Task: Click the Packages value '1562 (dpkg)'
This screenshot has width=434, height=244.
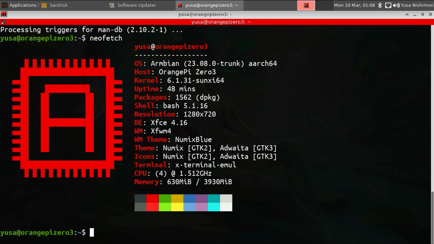Action: [197, 97]
